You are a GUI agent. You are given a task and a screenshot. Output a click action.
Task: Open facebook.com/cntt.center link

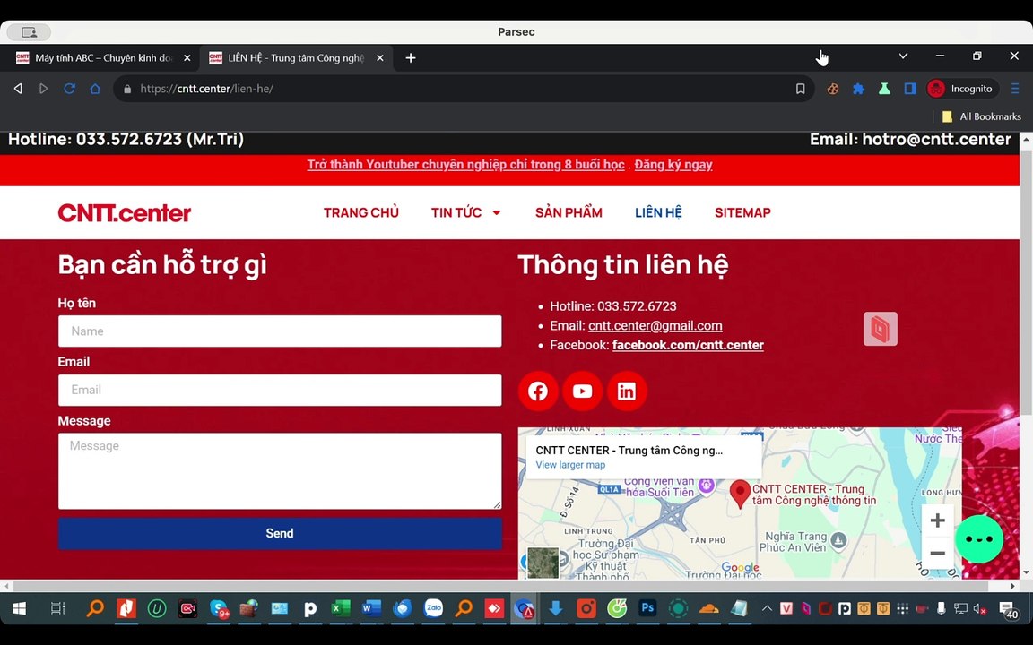click(688, 345)
